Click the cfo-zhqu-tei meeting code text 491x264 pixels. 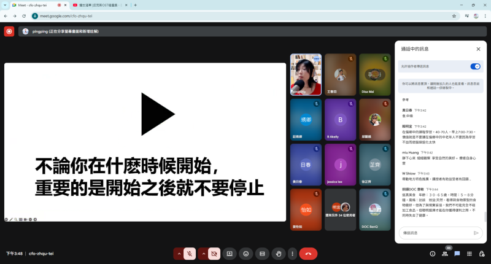(x=41, y=254)
